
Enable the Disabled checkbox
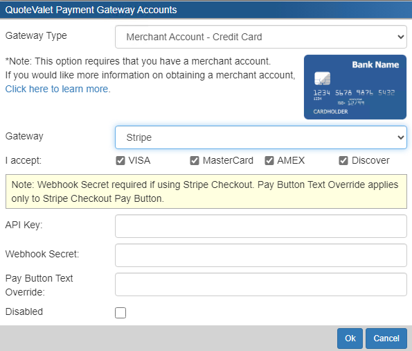pos(120,313)
